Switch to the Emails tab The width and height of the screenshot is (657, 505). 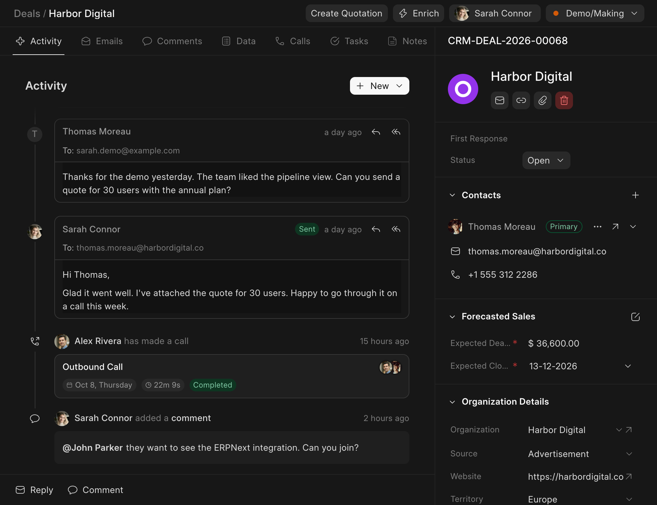[102, 41]
